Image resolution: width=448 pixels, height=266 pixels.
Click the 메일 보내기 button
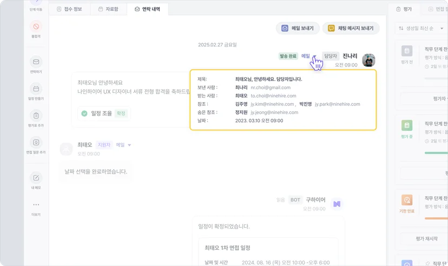click(298, 28)
